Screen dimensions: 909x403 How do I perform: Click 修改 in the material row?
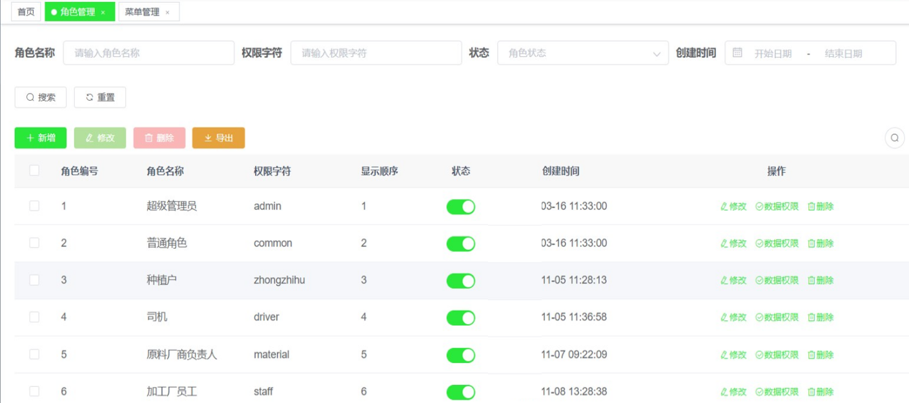point(733,355)
